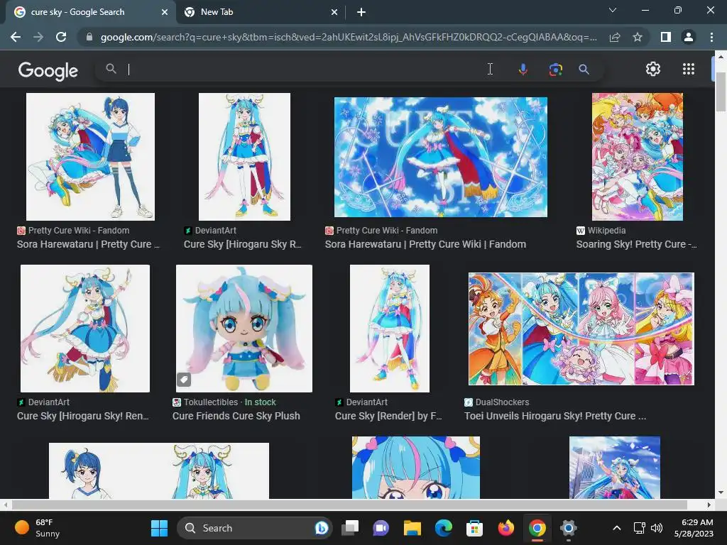Share this page from address bar
Screen dimensions: 727x545
point(615,37)
